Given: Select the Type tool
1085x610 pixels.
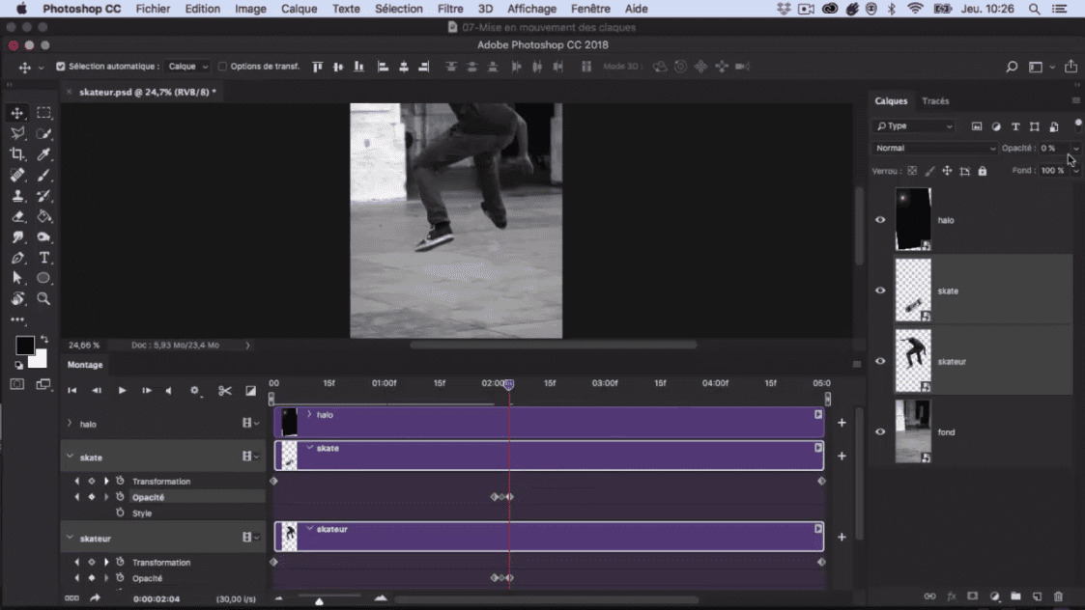Looking at the screenshot, I should (43, 258).
